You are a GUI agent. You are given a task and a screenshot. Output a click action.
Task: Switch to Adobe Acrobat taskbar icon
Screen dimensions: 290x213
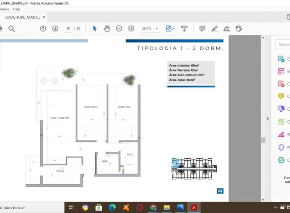[x=194, y=208]
